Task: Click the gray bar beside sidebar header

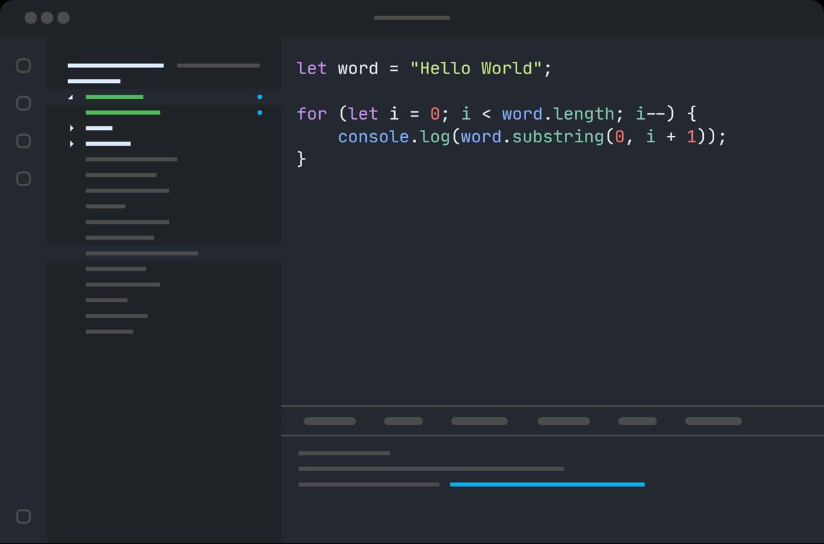Action: click(218, 66)
